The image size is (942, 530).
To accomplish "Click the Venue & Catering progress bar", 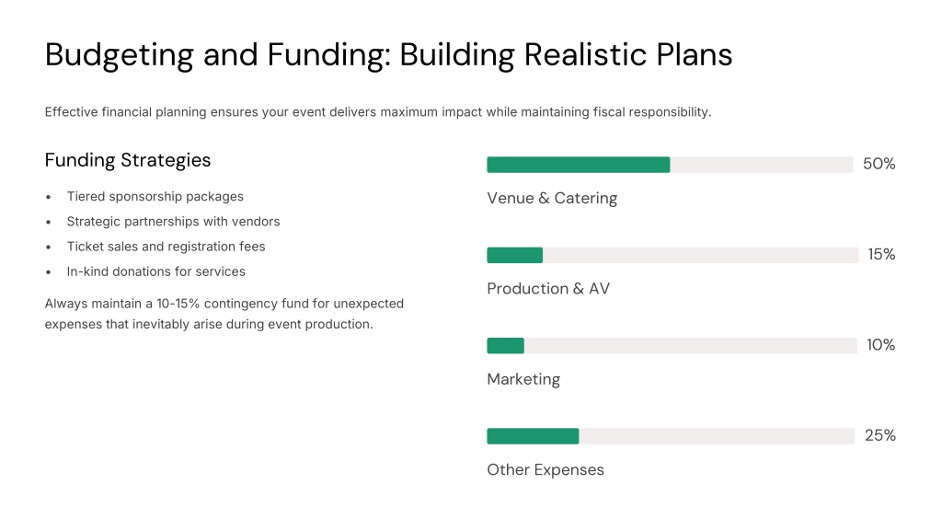I will [x=670, y=165].
